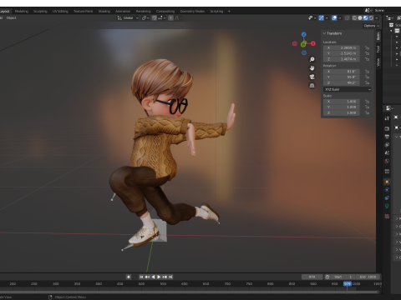Screen dimensions: 401x300
Task: Open the pivot point dropdown
Action: (145, 18)
